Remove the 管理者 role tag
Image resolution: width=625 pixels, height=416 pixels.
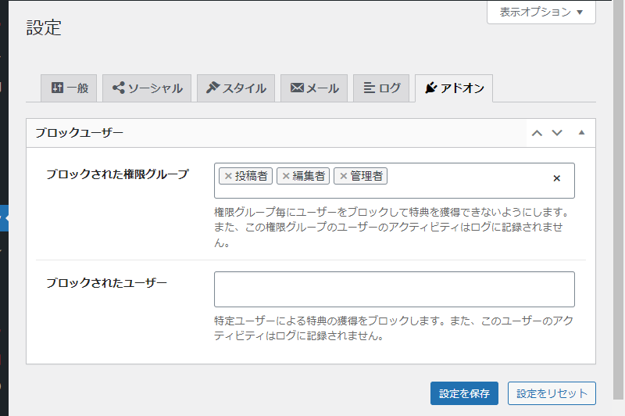(x=343, y=176)
